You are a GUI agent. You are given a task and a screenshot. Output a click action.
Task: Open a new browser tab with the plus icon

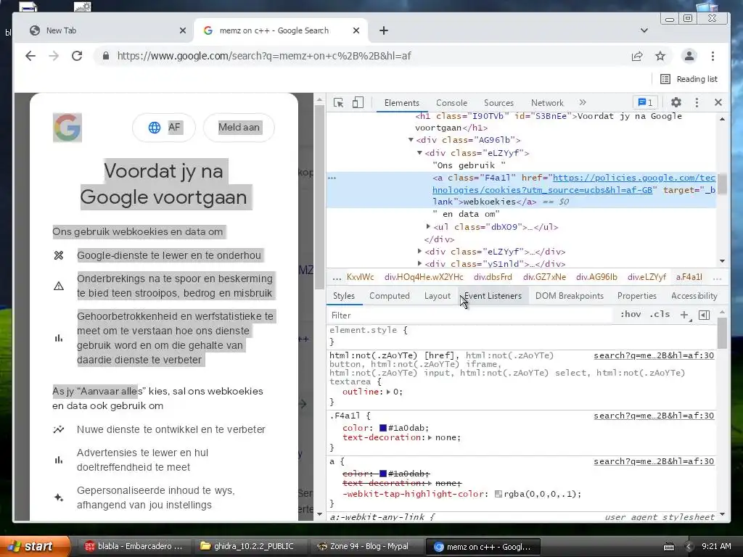tap(384, 30)
